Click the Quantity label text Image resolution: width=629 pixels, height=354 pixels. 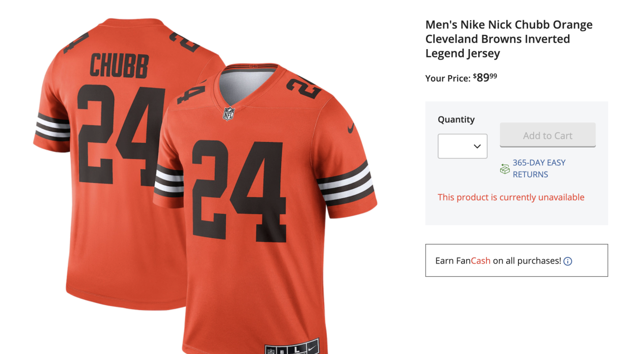tap(456, 119)
